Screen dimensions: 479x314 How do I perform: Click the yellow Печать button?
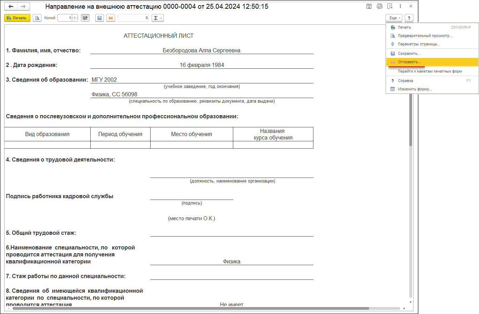[17, 18]
